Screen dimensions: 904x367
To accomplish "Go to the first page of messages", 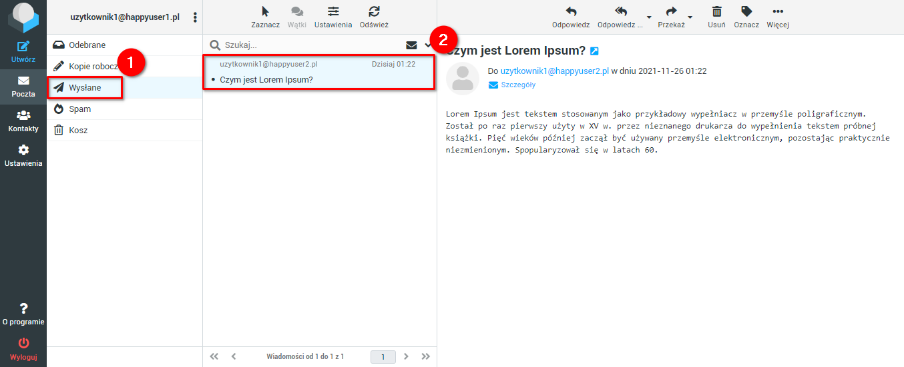I will click(214, 357).
